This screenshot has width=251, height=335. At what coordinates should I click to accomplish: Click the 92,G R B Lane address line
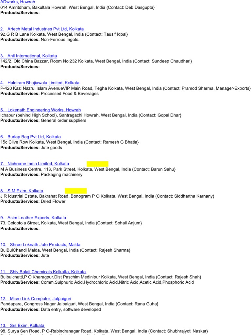point(64,34)
